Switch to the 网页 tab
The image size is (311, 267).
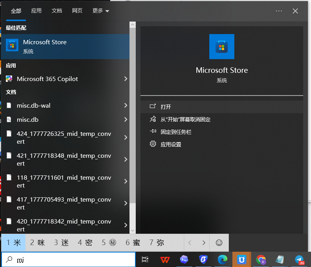coord(77,11)
